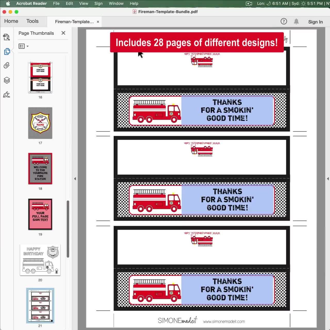The width and height of the screenshot is (330, 330).
Task: Click the Sign In button
Action: 315,22
